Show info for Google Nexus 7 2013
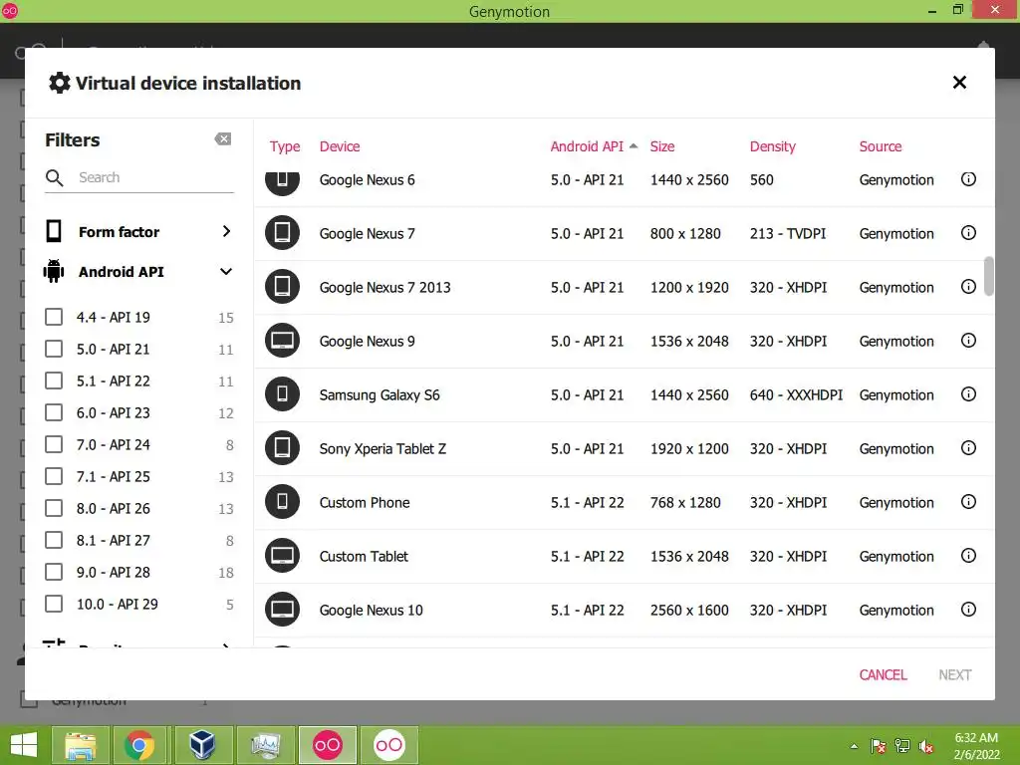The height and width of the screenshot is (765, 1020). [968, 287]
